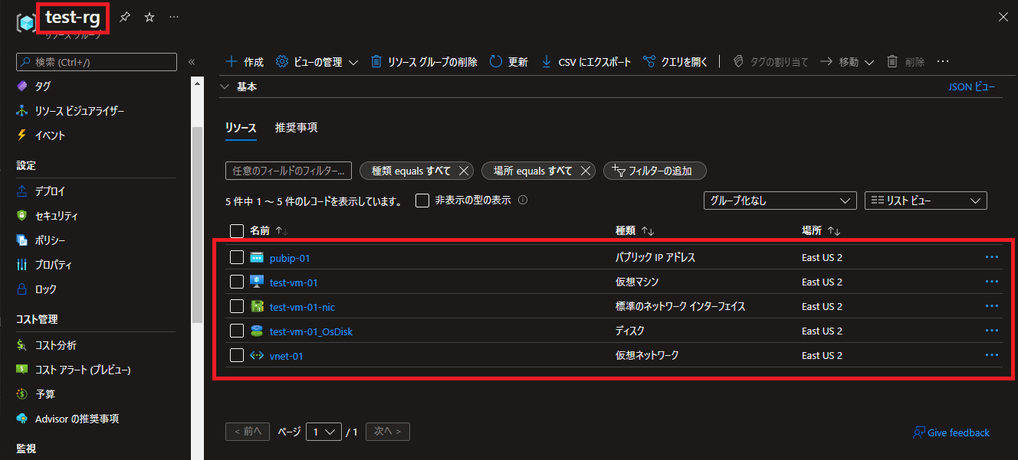The width and height of the screenshot is (1018, 460).
Task: Remove the 場所 equals すべて filter
Action: (586, 171)
